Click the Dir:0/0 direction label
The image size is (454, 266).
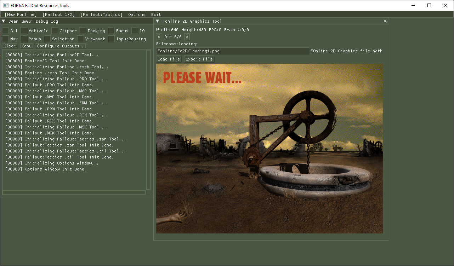click(173, 37)
